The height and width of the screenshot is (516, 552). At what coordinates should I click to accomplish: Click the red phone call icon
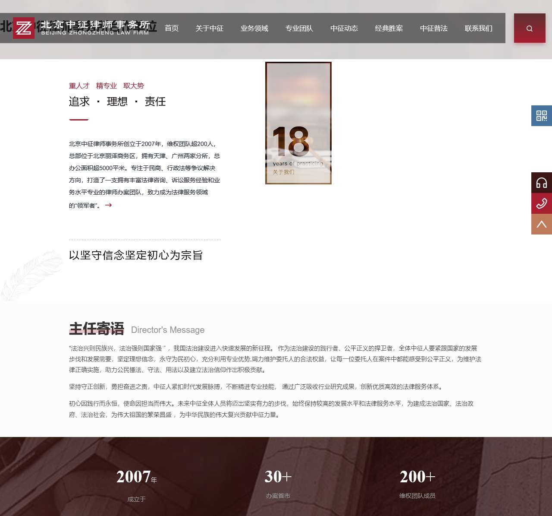coord(542,203)
